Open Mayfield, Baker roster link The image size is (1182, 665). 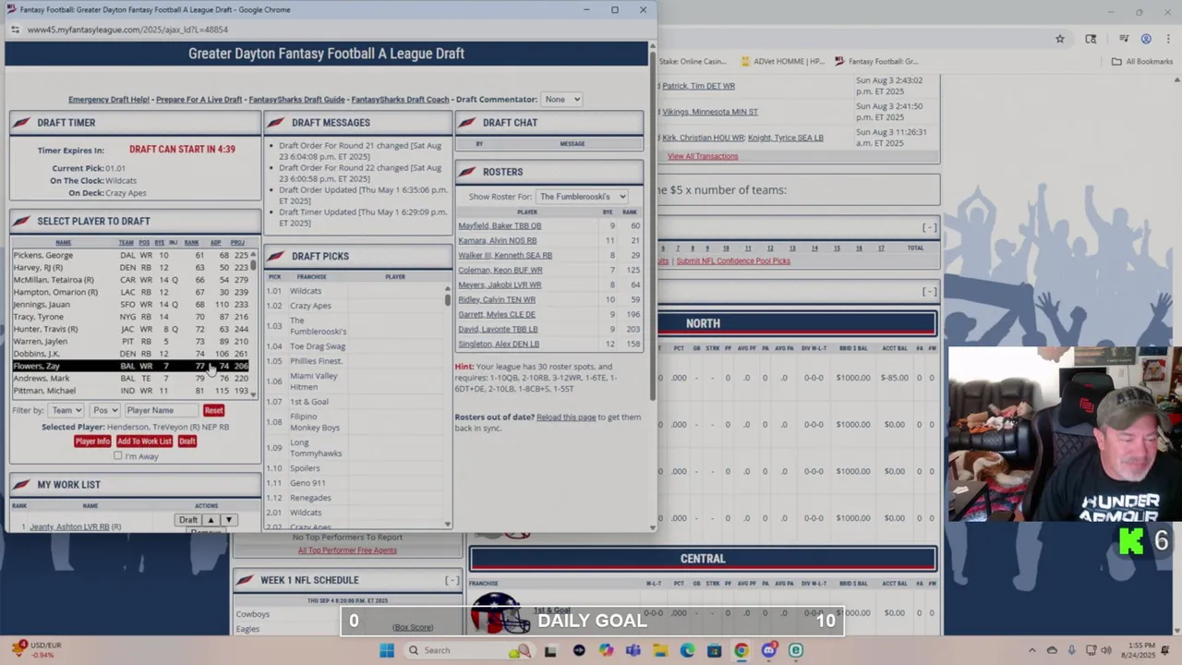click(x=500, y=226)
